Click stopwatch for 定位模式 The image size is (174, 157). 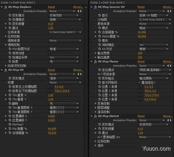[x=99, y=70]
